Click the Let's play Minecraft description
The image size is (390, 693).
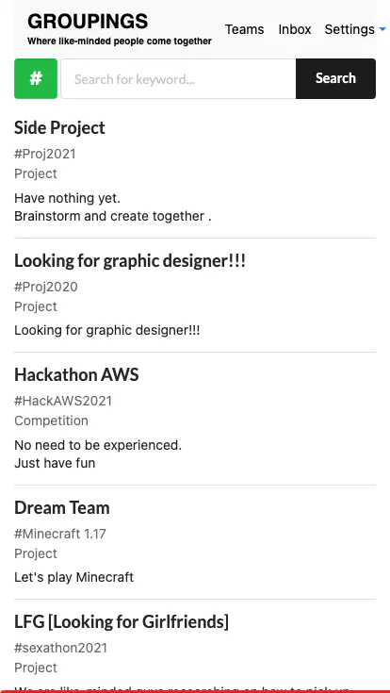[73, 577]
